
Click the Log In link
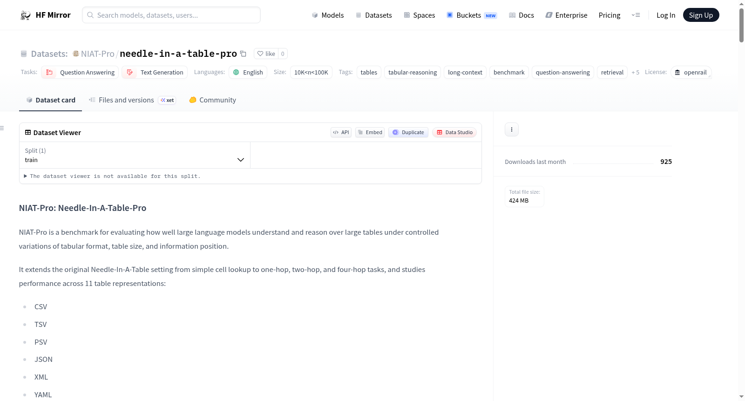coord(666,15)
